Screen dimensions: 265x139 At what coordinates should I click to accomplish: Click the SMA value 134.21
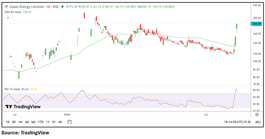[x=27, y=12]
